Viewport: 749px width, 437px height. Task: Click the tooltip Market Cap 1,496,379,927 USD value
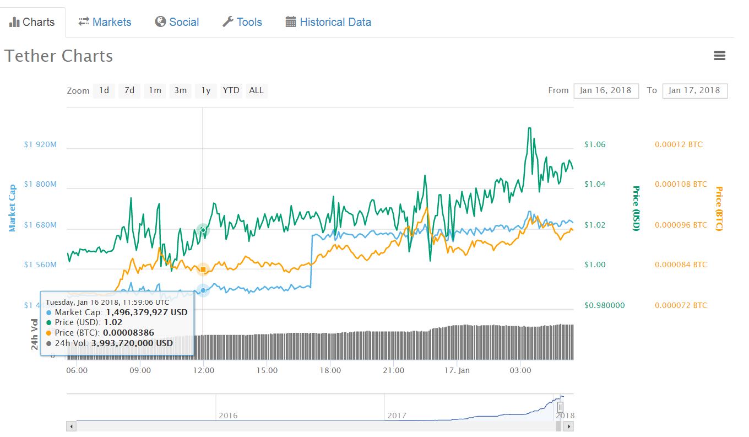146,312
